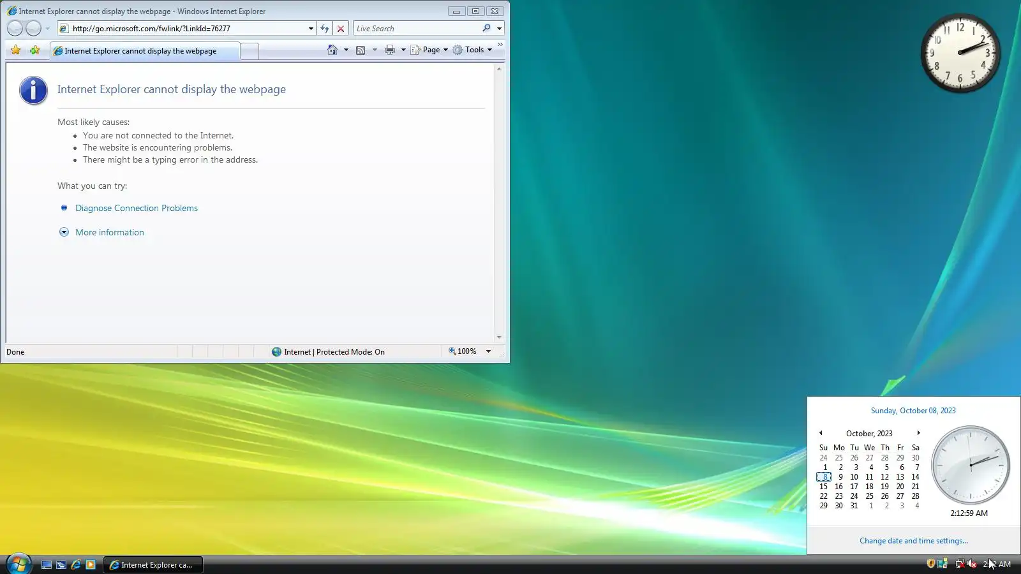Click Diagnose Connection Problems link

click(137, 209)
